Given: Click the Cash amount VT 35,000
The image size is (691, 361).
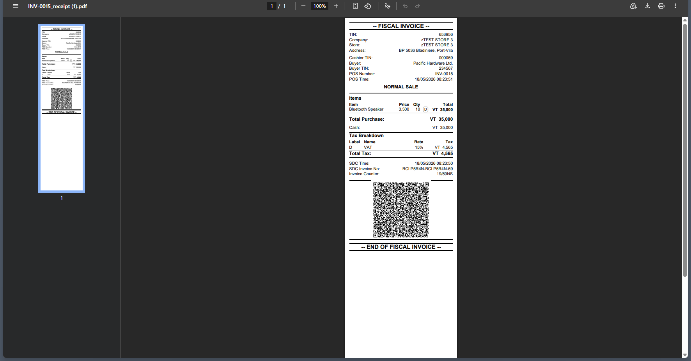Looking at the screenshot, I should 443,127.
